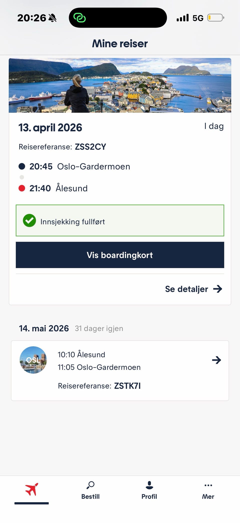240x523 pixels.
Task: Tap the Ålesund panorama banner image
Action: click(120, 85)
